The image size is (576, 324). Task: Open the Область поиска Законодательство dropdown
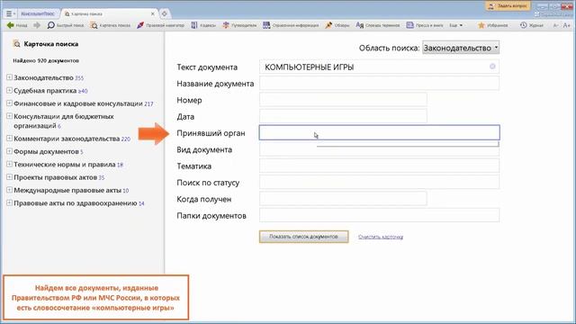pyautogui.click(x=461, y=48)
